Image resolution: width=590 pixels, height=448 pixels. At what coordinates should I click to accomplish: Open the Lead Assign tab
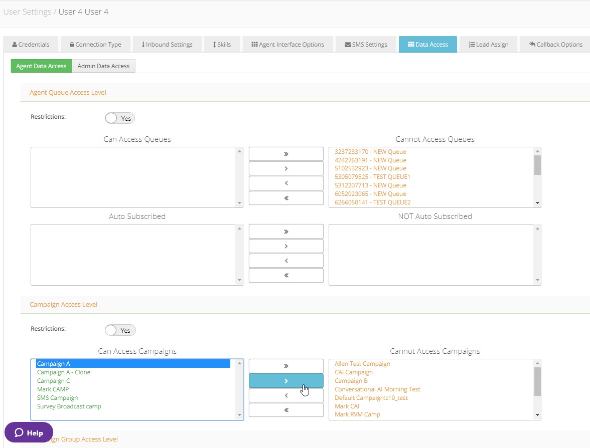(x=489, y=44)
